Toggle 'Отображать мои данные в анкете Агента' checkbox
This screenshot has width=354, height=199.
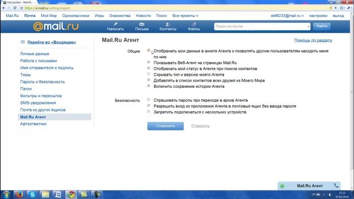[149, 50]
